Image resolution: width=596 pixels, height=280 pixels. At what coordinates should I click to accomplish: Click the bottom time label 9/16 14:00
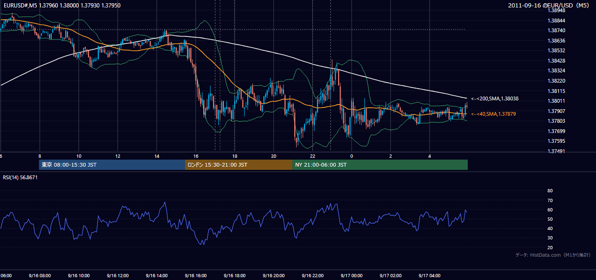157,275
